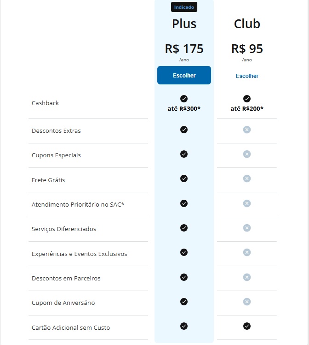Viewport: 309px width, 345px height.
Task: Click the Frete Grátis feature label
Action: (x=48, y=180)
